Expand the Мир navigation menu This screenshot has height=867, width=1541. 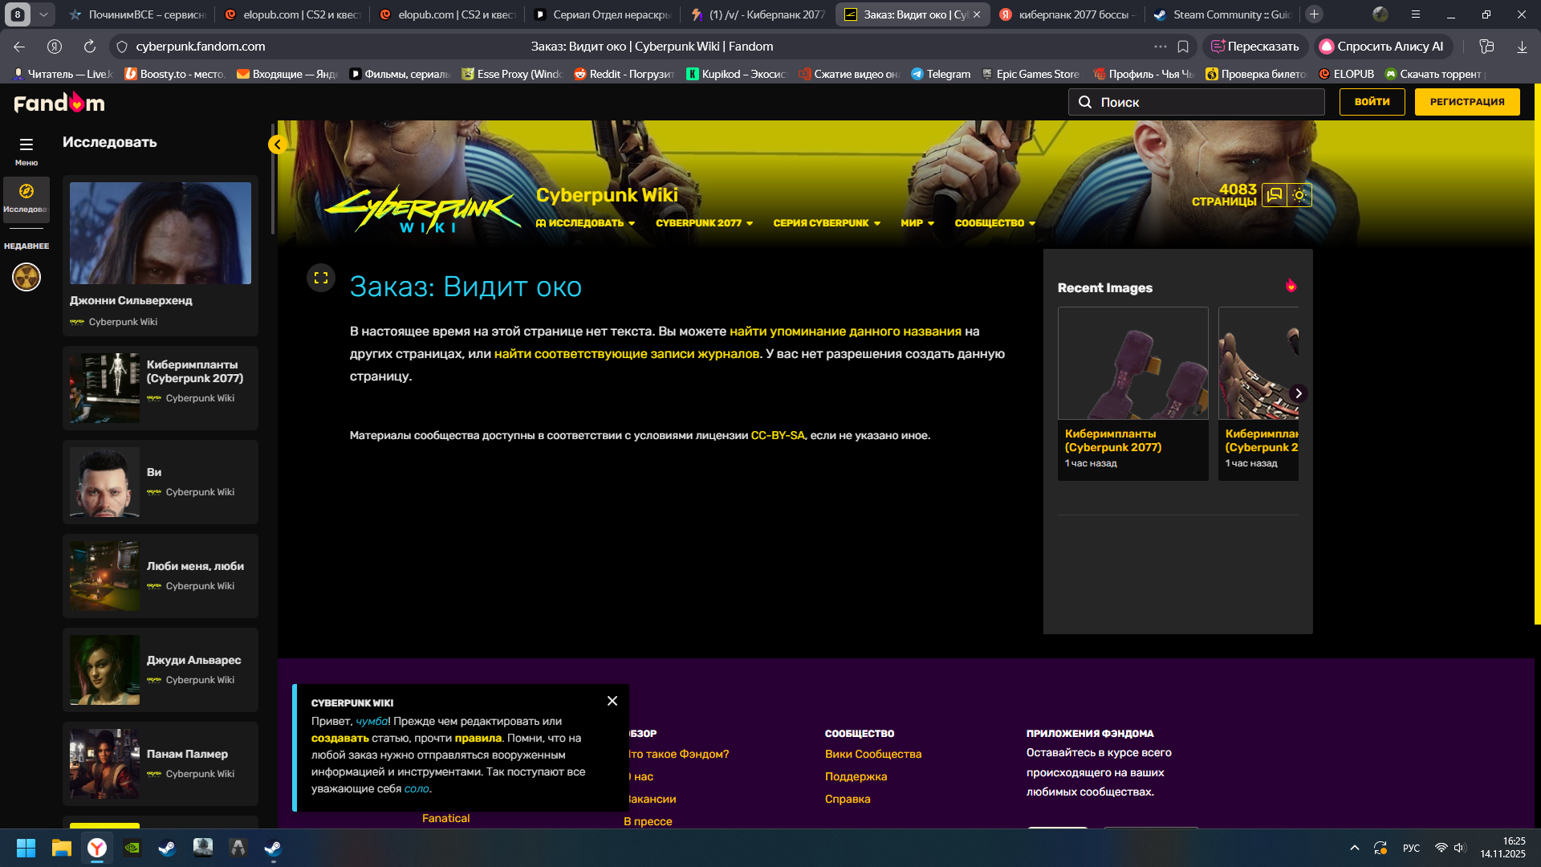pos(917,223)
